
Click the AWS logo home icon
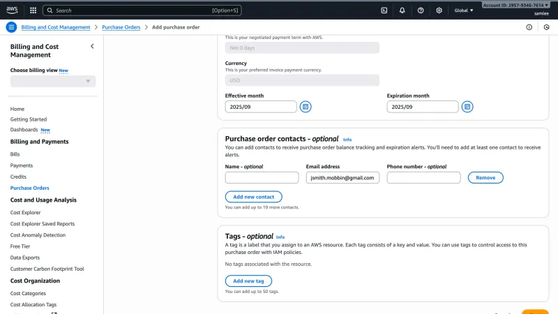(12, 10)
